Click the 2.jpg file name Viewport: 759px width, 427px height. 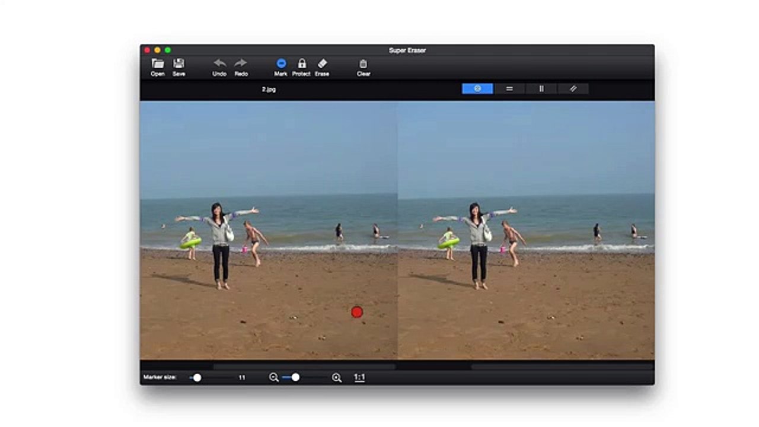(269, 89)
